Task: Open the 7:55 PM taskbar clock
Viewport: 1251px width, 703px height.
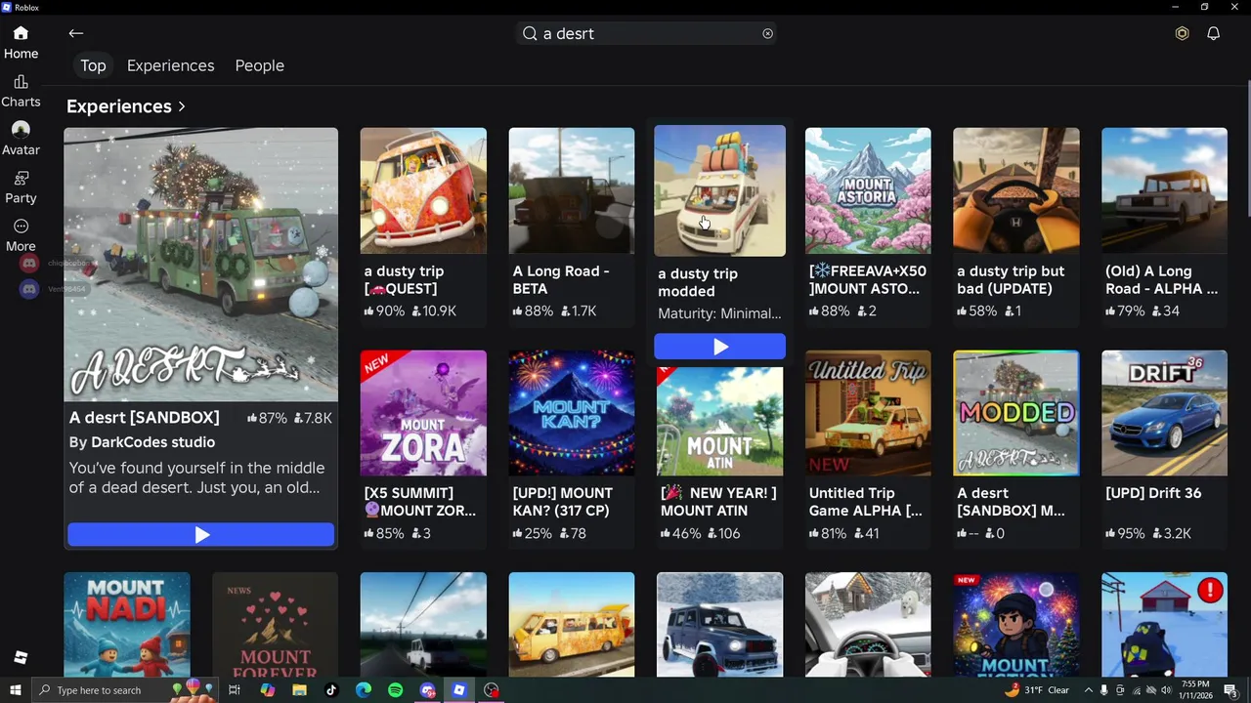Action: tap(1194, 690)
